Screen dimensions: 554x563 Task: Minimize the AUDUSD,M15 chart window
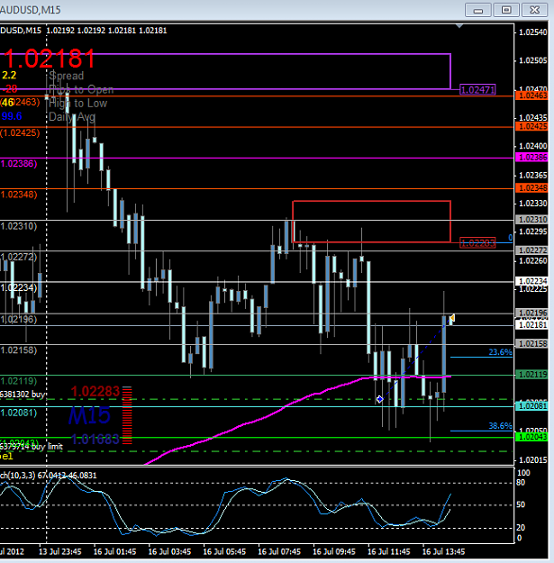point(478,10)
